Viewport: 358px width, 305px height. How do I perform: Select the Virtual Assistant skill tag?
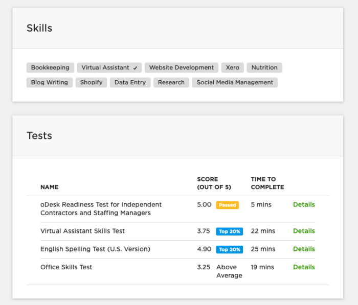pyautogui.click(x=109, y=67)
